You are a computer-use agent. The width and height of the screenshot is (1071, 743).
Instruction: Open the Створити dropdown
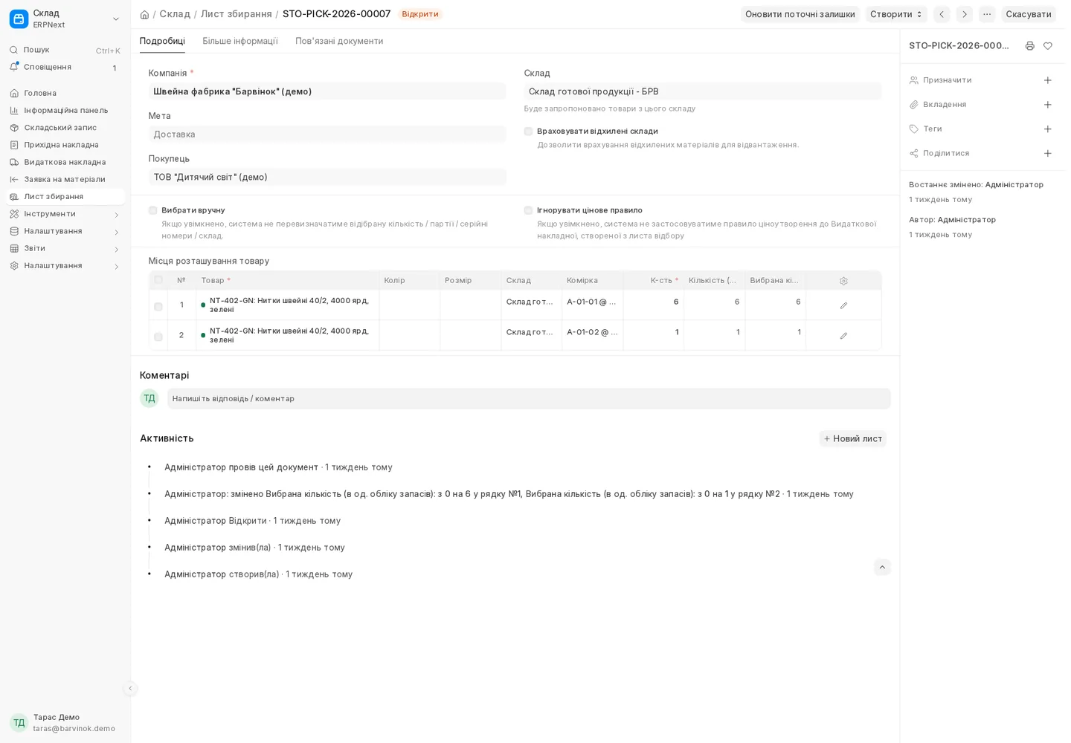point(896,14)
